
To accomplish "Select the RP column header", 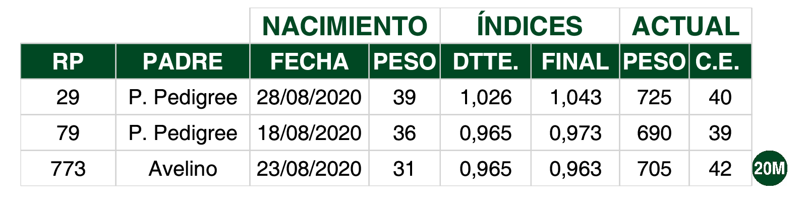I will (x=68, y=61).
